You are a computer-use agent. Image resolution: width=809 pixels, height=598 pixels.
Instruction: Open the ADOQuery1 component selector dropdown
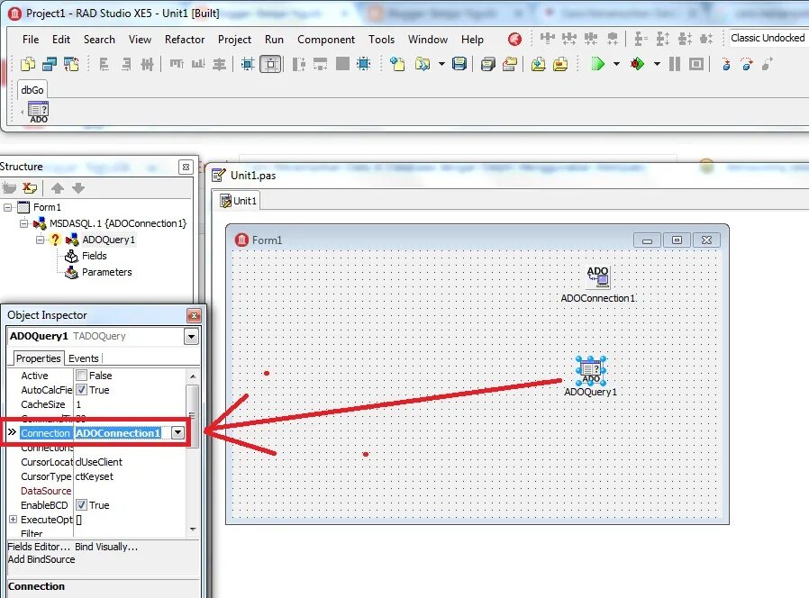pyautogui.click(x=191, y=337)
